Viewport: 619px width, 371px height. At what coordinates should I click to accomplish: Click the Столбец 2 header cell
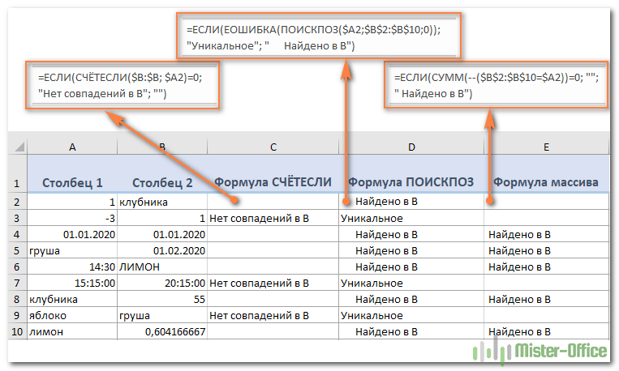[162, 174]
